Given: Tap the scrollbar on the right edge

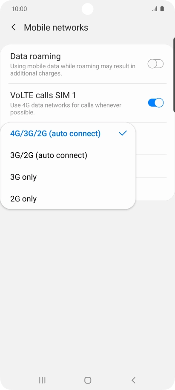Looking at the screenshot, I should [174, 75].
